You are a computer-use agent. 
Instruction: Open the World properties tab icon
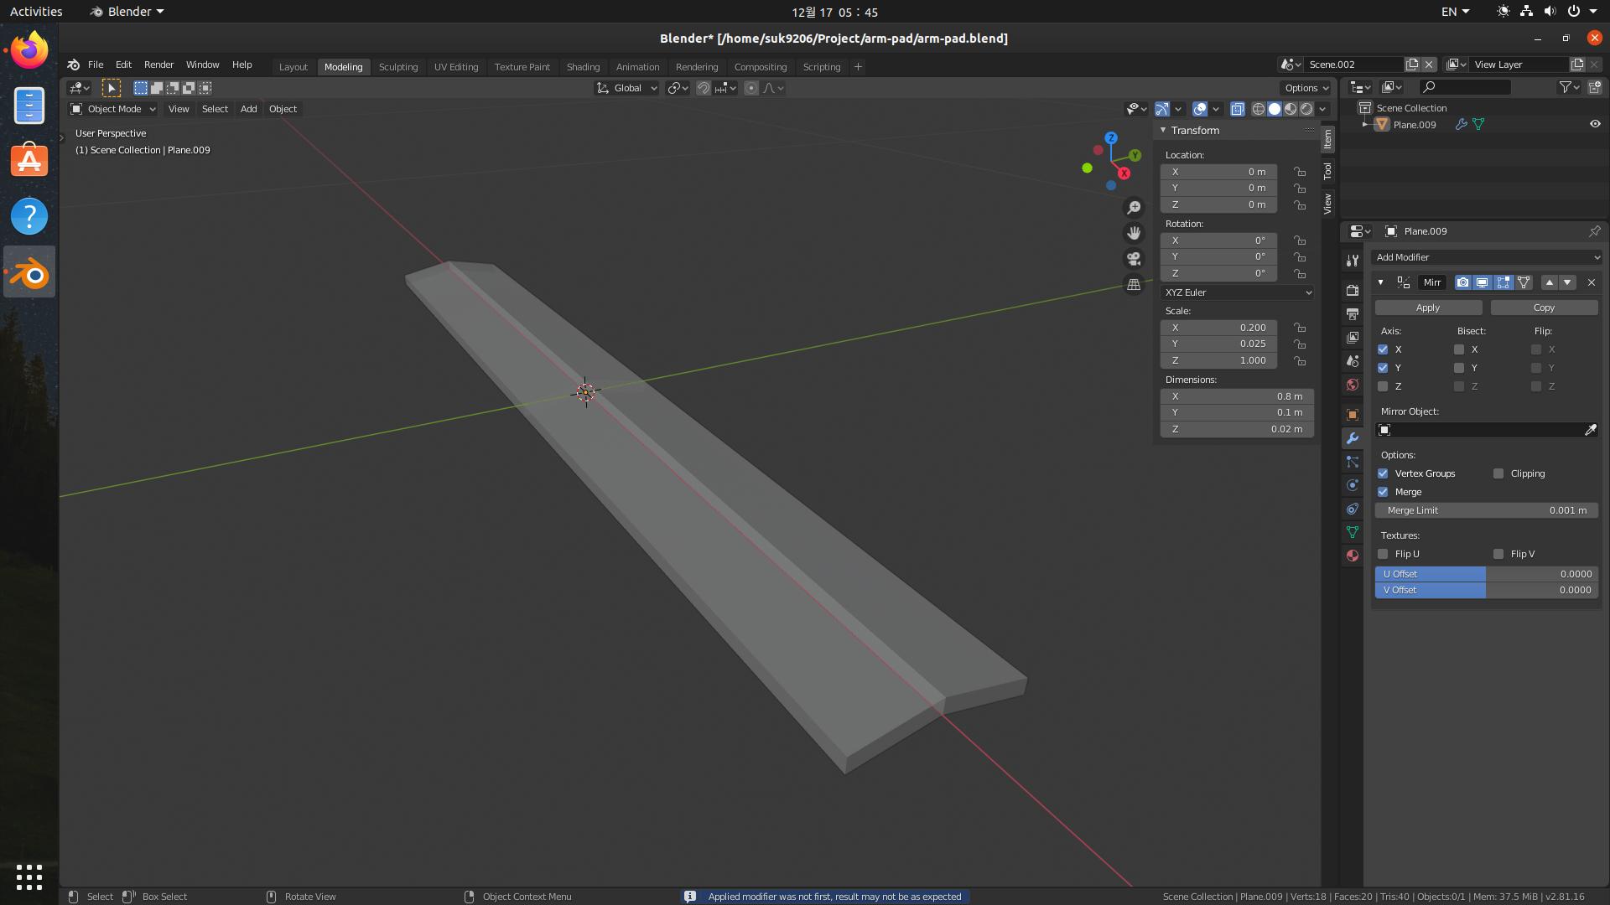click(1352, 385)
